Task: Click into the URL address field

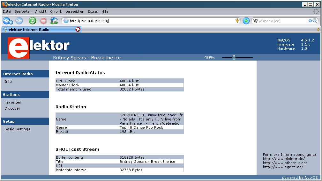Action: [x=150, y=21]
